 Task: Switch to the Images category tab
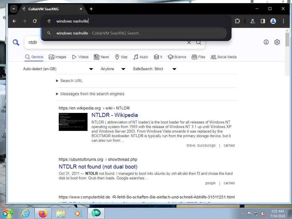pyautogui.click(x=58, y=57)
